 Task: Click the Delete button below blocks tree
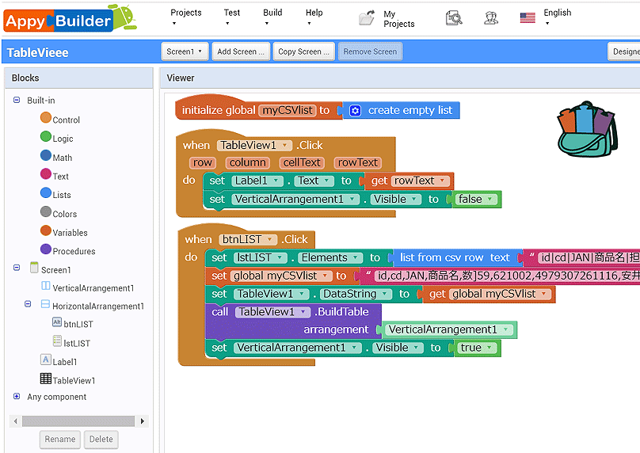coord(101,439)
